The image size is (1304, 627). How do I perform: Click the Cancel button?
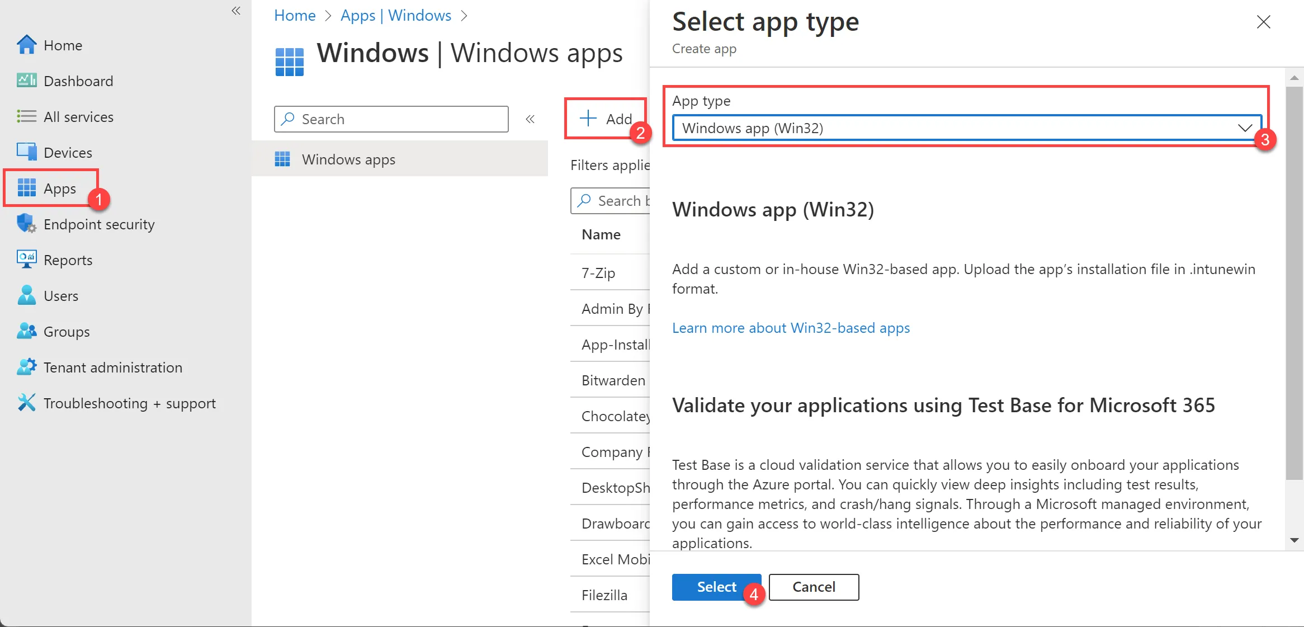[x=814, y=587]
